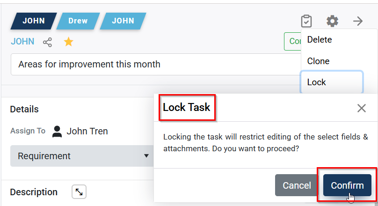Click the assignee person icon
The width and height of the screenshot is (378, 206).
tap(57, 131)
